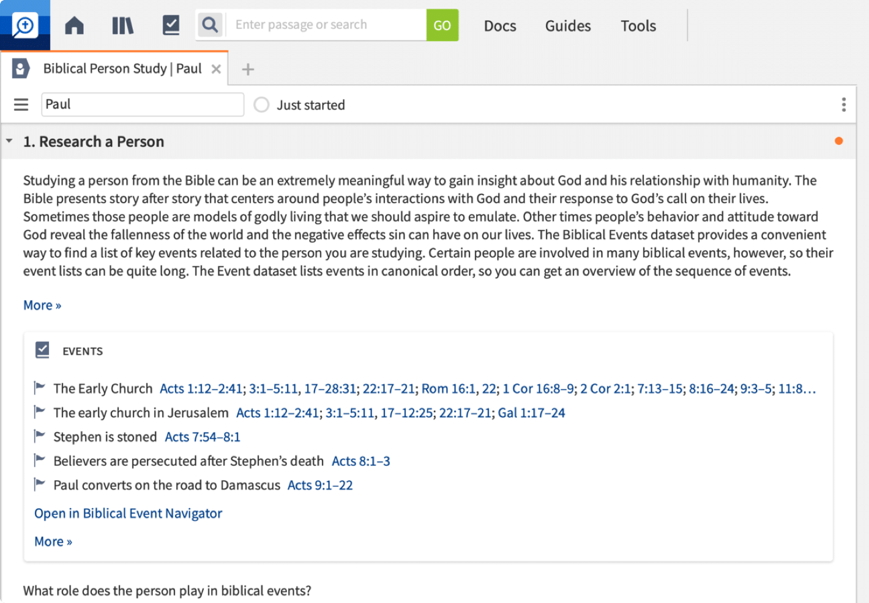
Task: Expand More events at bottom of Events card
Action: (53, 541)
